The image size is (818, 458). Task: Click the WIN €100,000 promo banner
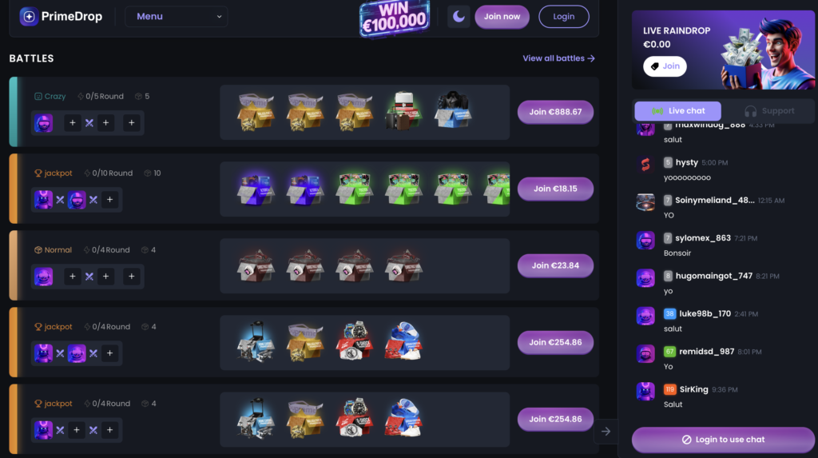(395, 19)
